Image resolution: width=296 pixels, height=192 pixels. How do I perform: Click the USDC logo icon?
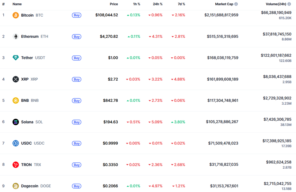click(16, 143)
